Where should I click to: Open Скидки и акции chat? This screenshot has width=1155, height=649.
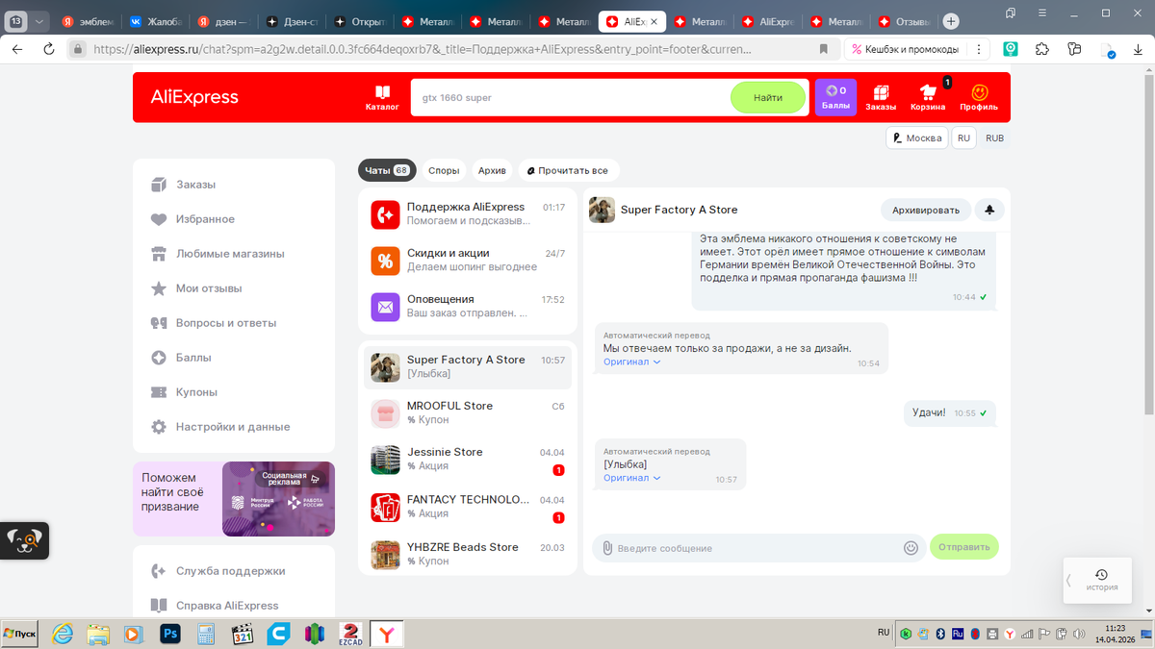[x=468, y=260]
